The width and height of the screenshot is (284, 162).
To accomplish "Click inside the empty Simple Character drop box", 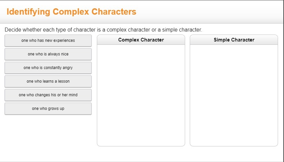I will [x=234, y=95].
